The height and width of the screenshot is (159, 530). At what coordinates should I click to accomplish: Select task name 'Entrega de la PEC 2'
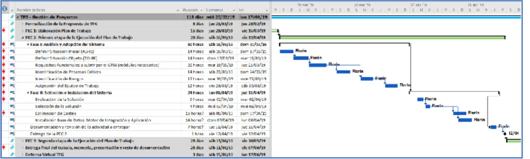coord(48,134)
